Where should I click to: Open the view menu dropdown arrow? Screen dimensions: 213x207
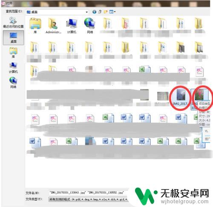click(x=115, y=12)
